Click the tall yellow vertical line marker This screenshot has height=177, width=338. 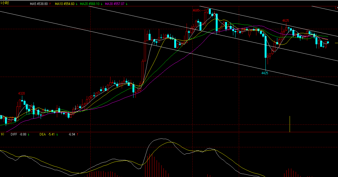(290, 124)
